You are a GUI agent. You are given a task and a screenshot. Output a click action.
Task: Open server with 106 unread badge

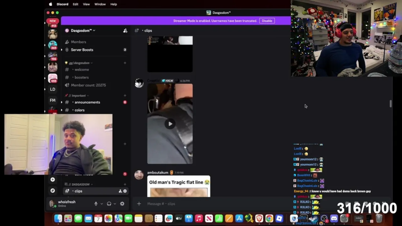[x=52, y=56]
